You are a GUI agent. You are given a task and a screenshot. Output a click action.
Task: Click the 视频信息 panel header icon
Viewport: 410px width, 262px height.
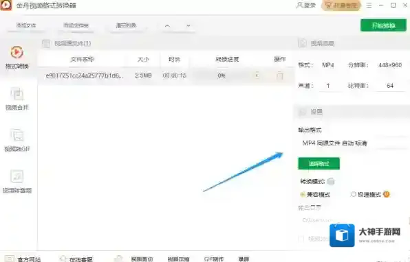coord(302,43)
